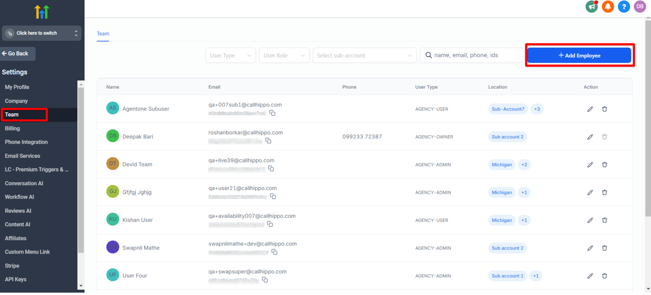Expand +2 locations for Devid Team
Image resolution: width=651 pixels, height=295 pixels.
[524, 164]
